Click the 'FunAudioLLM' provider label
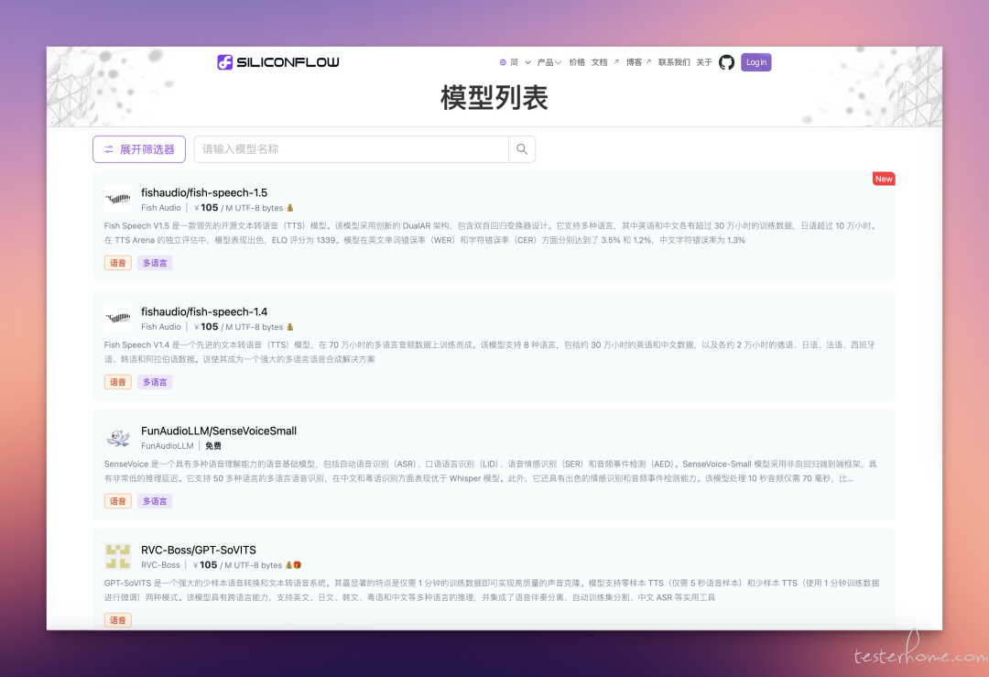 [168, 446]
